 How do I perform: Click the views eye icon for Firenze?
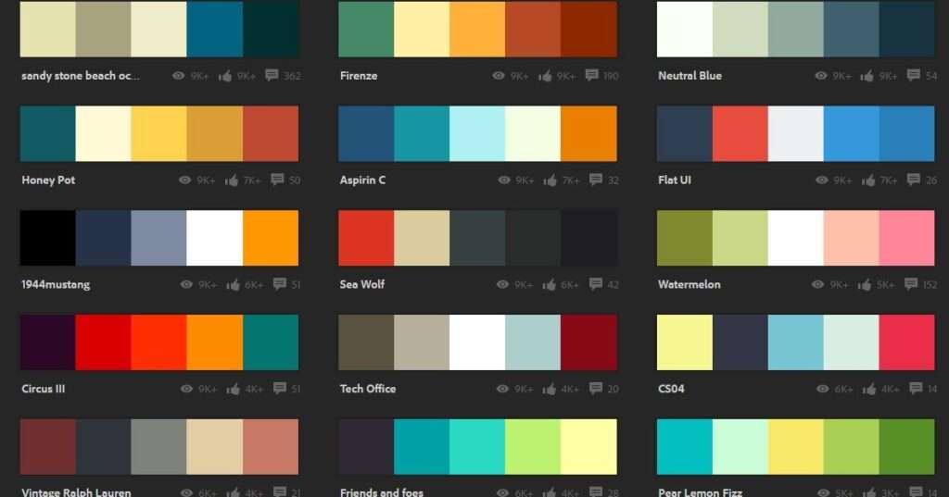498,76
